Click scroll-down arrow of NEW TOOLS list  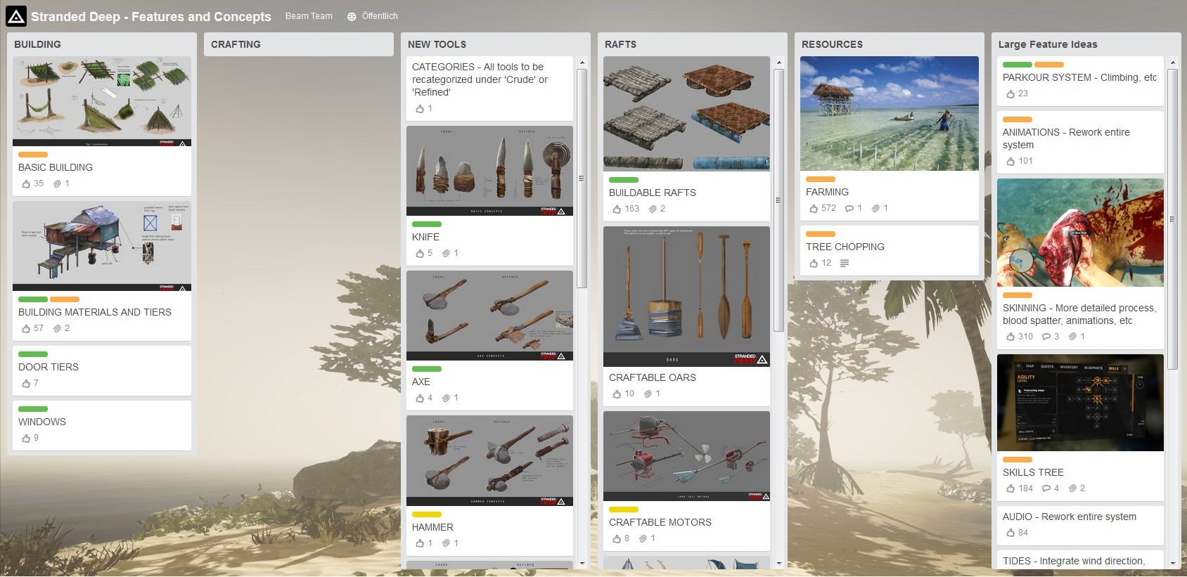[582, 564]
